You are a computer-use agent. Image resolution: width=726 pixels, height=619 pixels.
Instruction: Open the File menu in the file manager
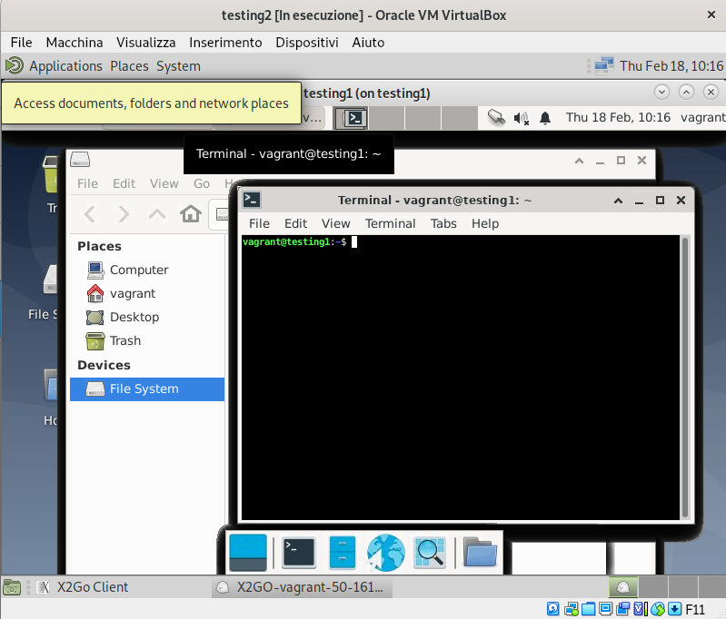[87, 183]
